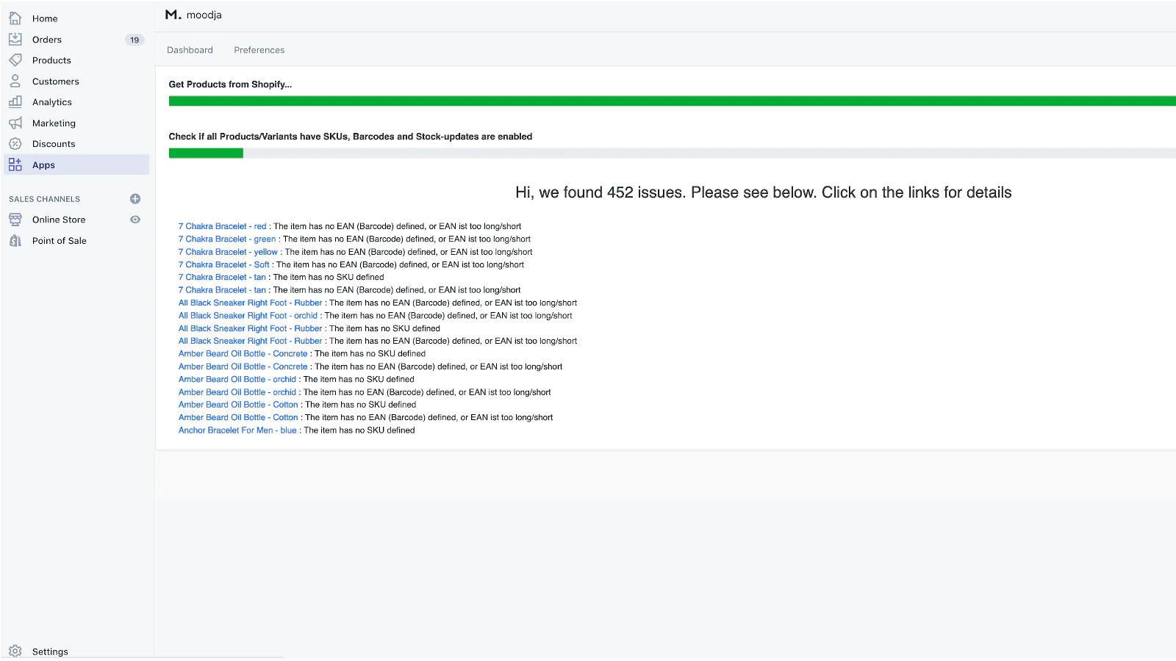
Task: Open Amber Beard Oil Bottle - Cotton no EAN link
Action: pyautogui.click(x=238, y=417)
